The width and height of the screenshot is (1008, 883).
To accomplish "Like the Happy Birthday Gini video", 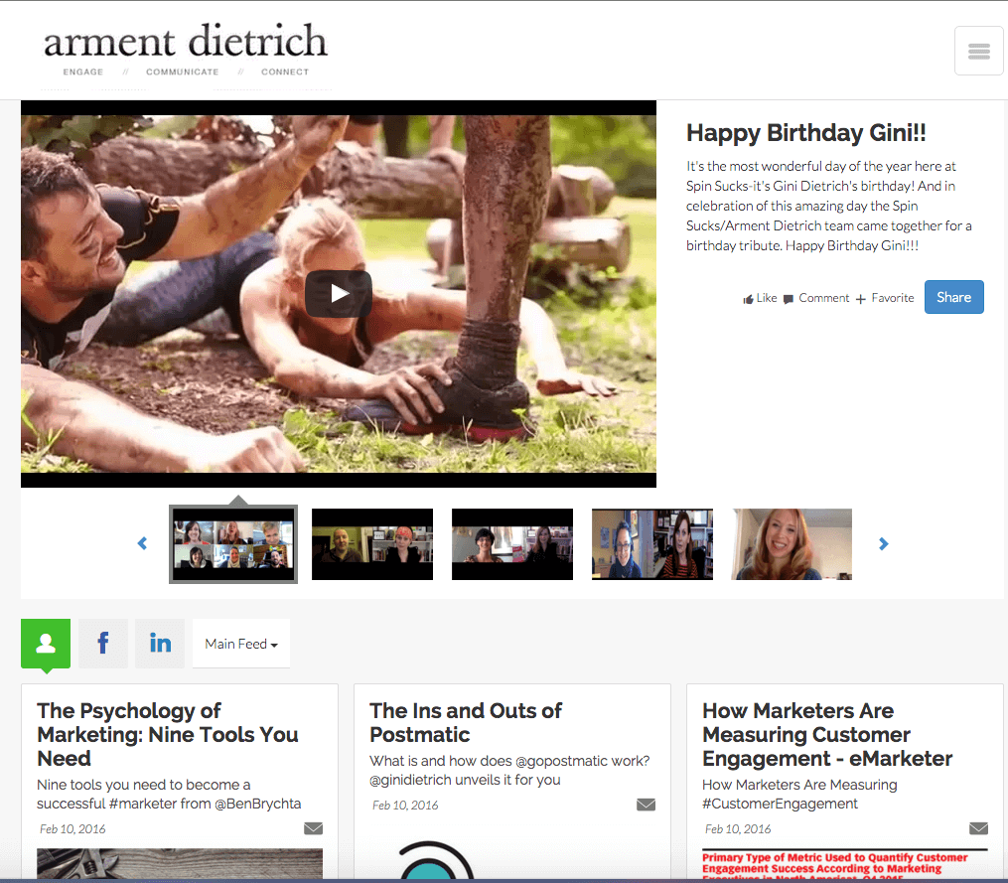I will (x=760, y=298).
